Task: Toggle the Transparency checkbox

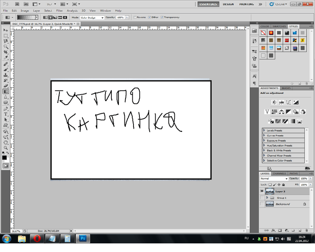Action: (x=162, y=17)
